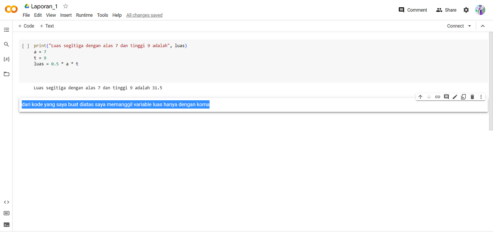Rename the notebook title Laporan_1

coord(44,6)
